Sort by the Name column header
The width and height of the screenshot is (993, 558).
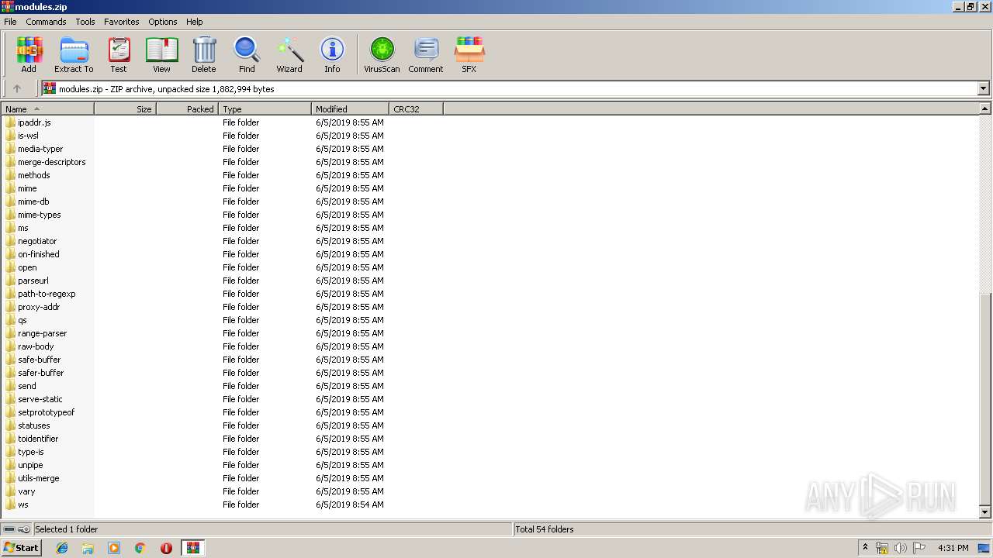[x=47, y=109]
